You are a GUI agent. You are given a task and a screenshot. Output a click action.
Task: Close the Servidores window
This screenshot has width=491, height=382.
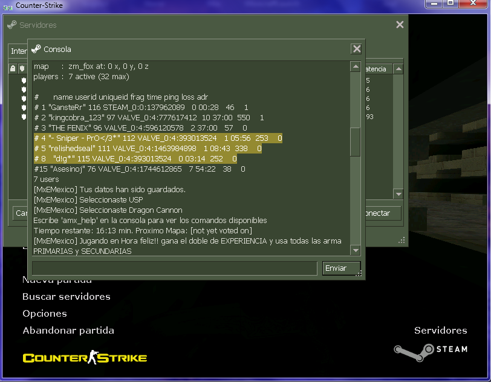pyautogui.click(x=400, y=25)
